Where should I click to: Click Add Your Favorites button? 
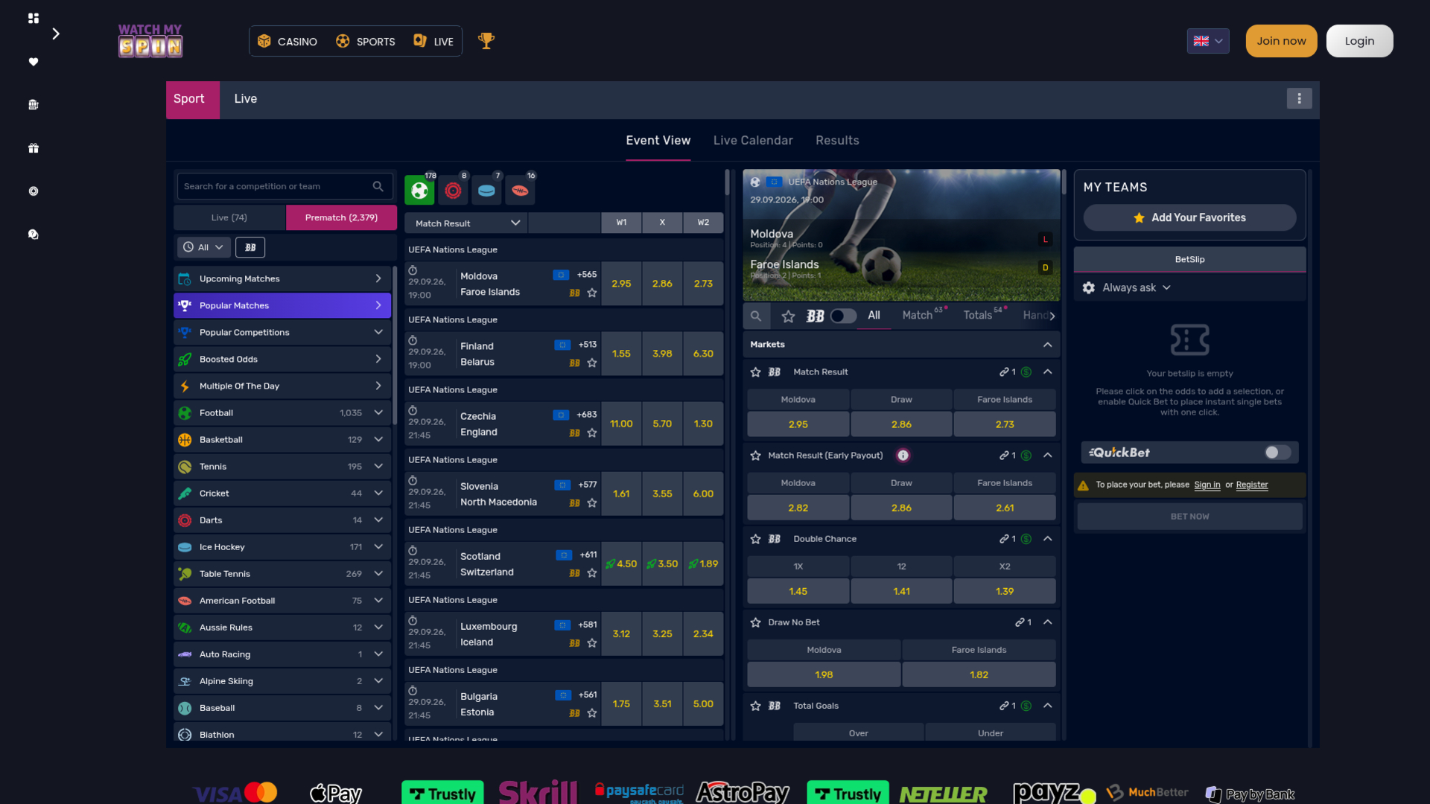coord(1189,217)
